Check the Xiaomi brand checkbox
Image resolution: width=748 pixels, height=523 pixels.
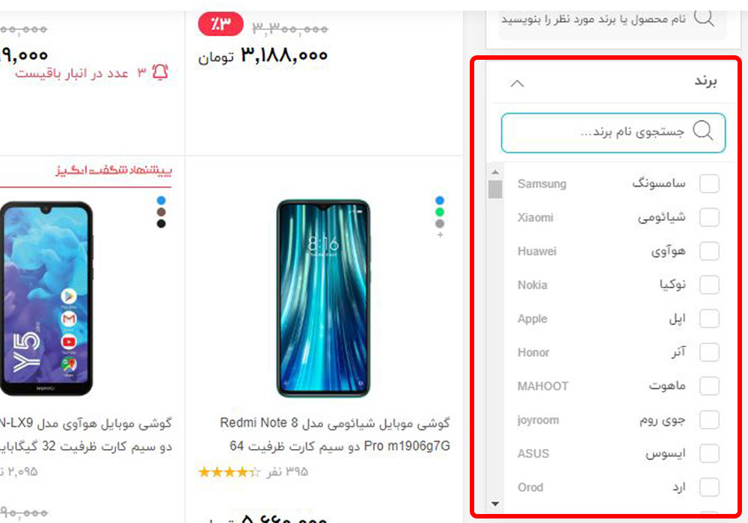[x=709, y=217]
